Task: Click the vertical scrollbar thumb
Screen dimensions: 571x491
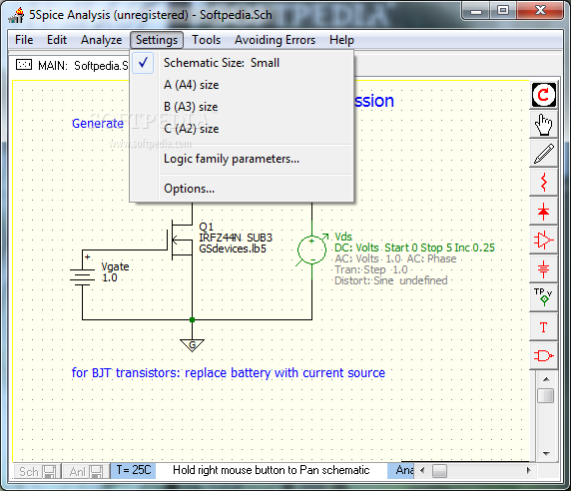Action: click(x=545, y=395)
